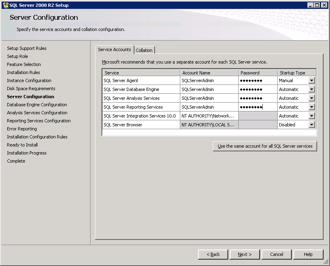Select the SQL Server Analysis Services row label

pos(141,98)
